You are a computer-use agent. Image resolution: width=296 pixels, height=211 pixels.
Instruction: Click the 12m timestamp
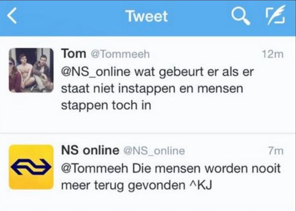(273, 54)
